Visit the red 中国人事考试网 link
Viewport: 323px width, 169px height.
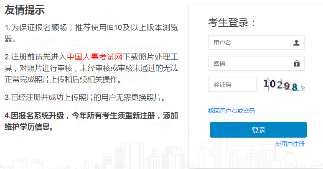(94, 57)
